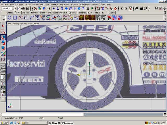Open the Edit Curves menu

click(x=45, y=4)
